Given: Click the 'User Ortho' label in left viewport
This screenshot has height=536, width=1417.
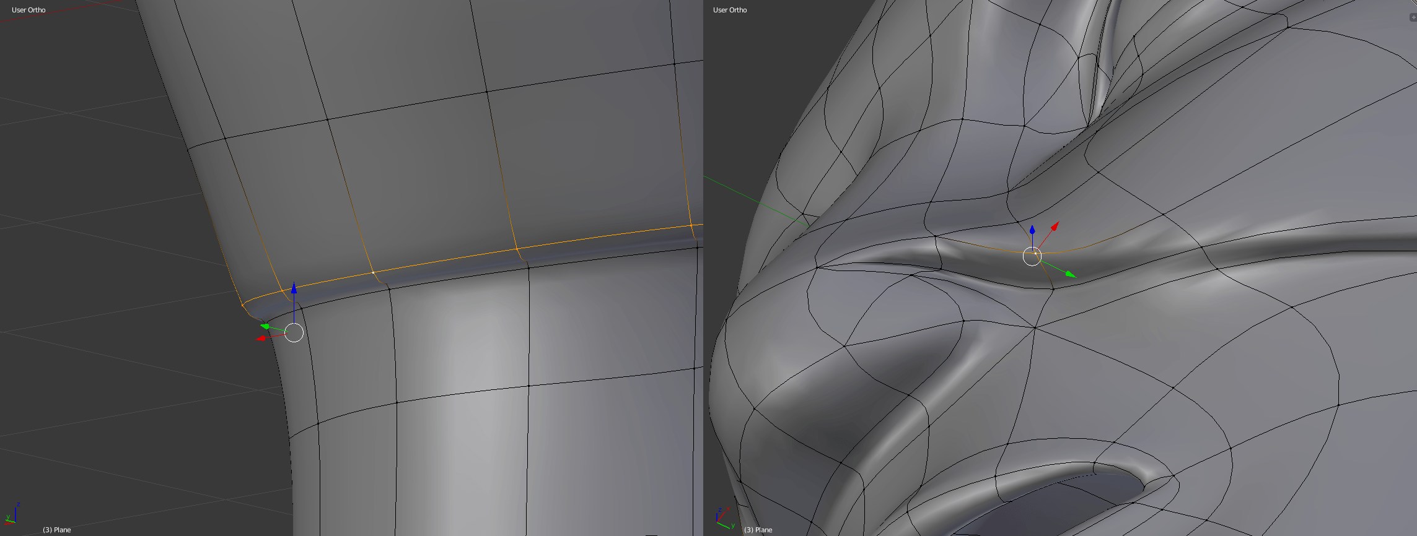Looking at the screenshot, I should (x=29, y=10).
